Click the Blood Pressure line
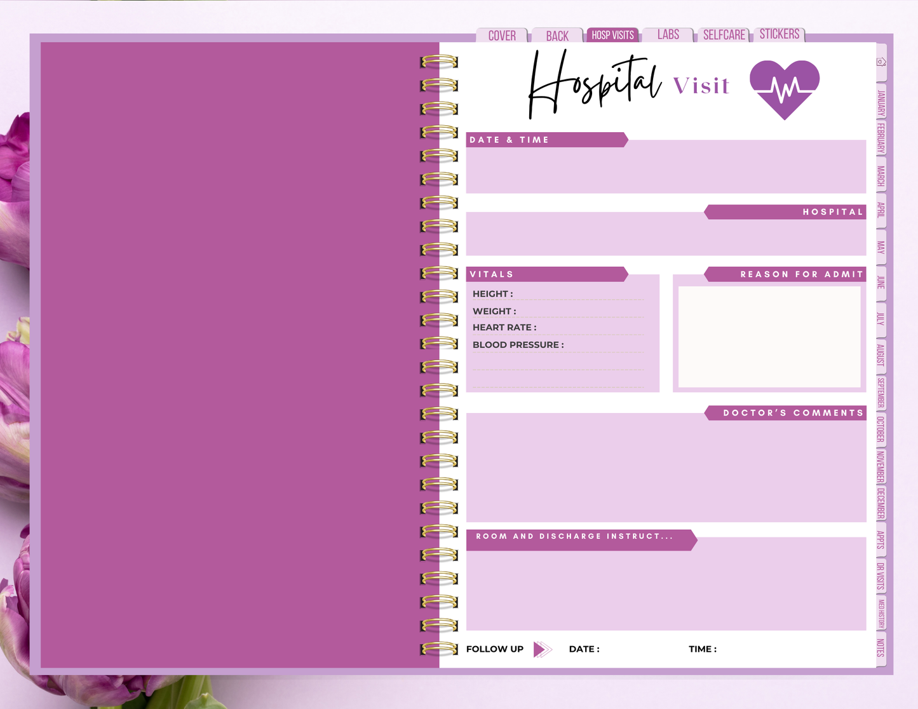Viewport: 918px width, 709px height. coord(604,346)
